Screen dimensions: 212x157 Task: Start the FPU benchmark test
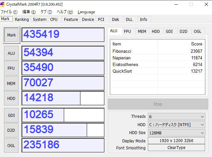[x=11, y=68]
